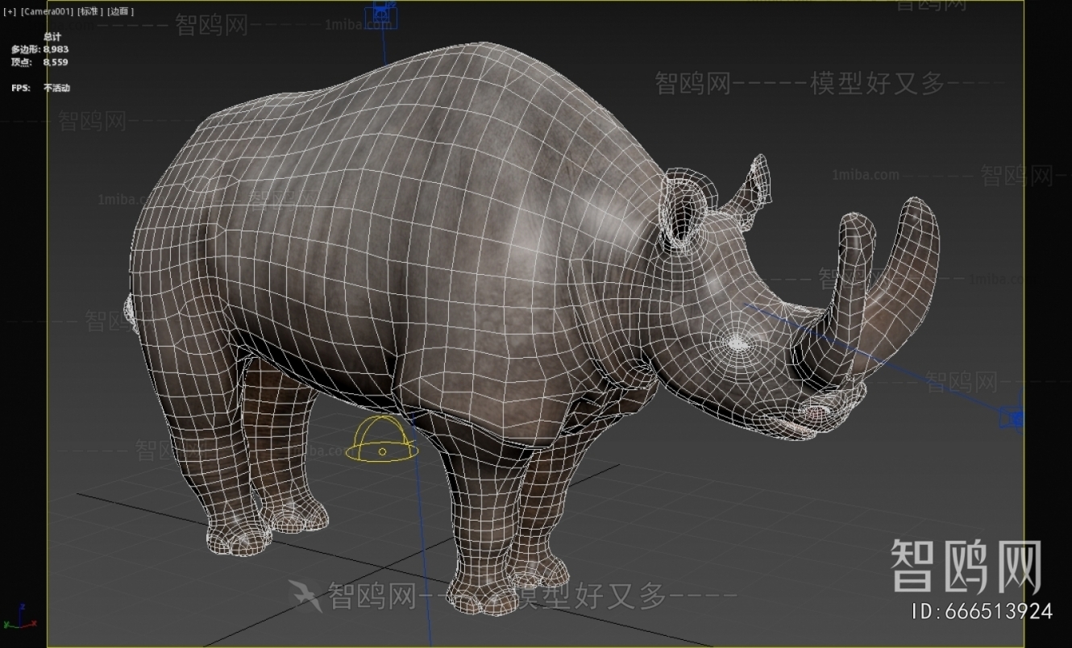Click the green Y axis of the world gizmo
This screenshot has height=648, width=1072.
[7, 625]
